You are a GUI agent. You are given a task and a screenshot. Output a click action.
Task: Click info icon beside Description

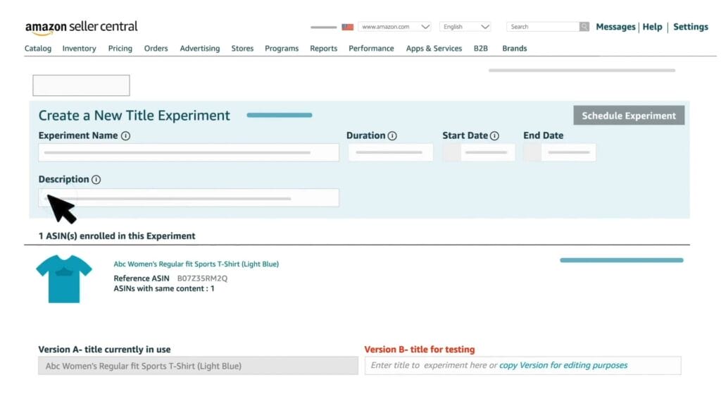pyautogui.click(x=96, y=180)
